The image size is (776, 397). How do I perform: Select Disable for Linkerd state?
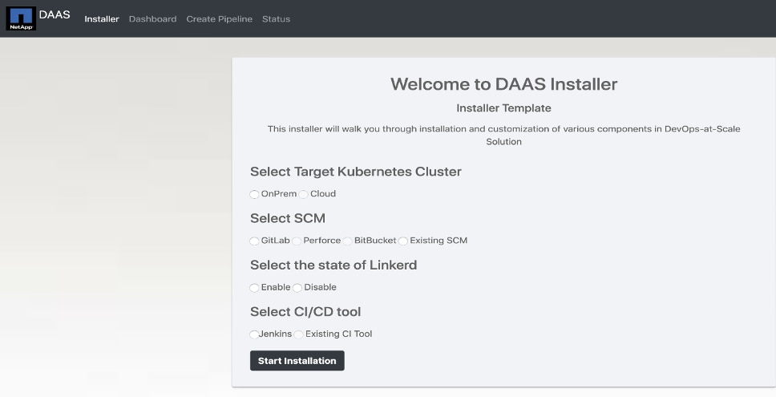click(297, 288)
